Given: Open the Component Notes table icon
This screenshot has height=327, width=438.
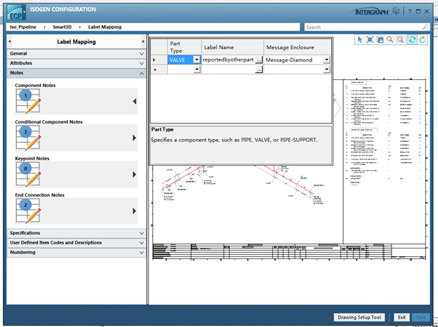Looking at the screenshot, I should [28, 101].
